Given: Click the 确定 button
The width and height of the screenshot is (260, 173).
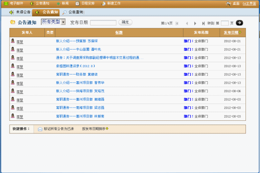Looking at the screenshot, I should [x=125, y=22].
